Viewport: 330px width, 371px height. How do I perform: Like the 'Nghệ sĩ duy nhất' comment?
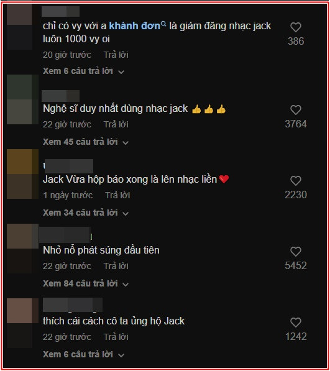click(x=295, y=110)
